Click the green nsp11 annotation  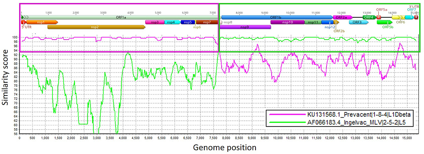point(313,22)
